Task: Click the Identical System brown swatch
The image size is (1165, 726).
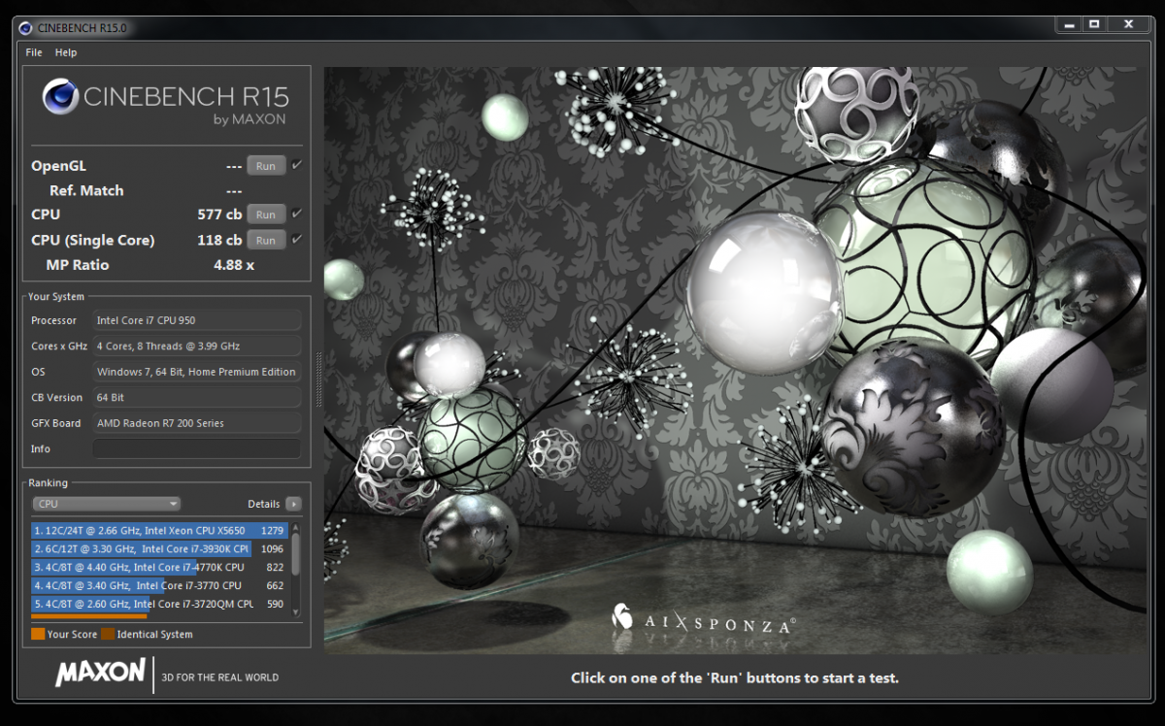Action: 108,635
